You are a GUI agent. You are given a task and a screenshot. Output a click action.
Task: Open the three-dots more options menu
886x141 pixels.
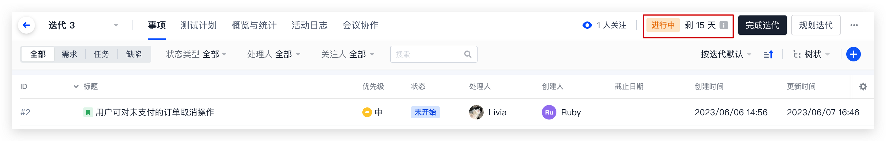pos(854,25)
